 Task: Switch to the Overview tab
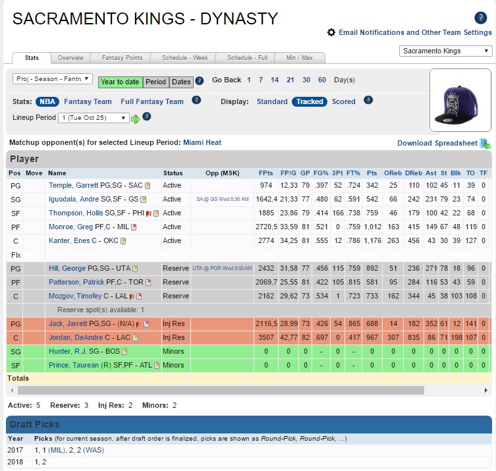[70, 58]
